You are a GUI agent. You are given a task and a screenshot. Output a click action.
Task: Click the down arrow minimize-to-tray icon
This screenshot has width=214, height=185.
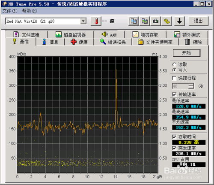pos(179,21)
